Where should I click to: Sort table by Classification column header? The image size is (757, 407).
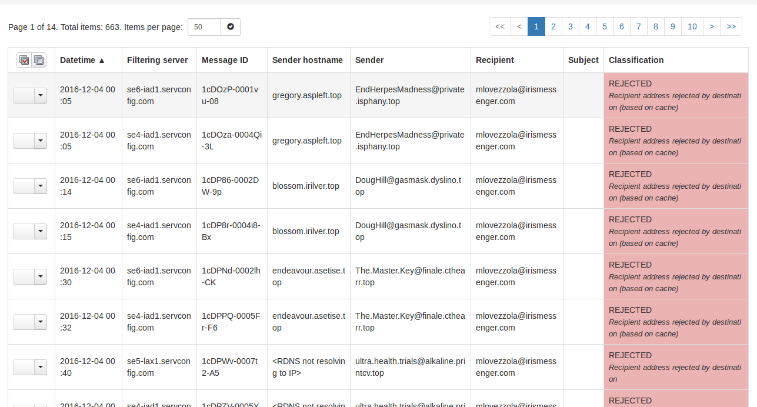coord(636,60)
